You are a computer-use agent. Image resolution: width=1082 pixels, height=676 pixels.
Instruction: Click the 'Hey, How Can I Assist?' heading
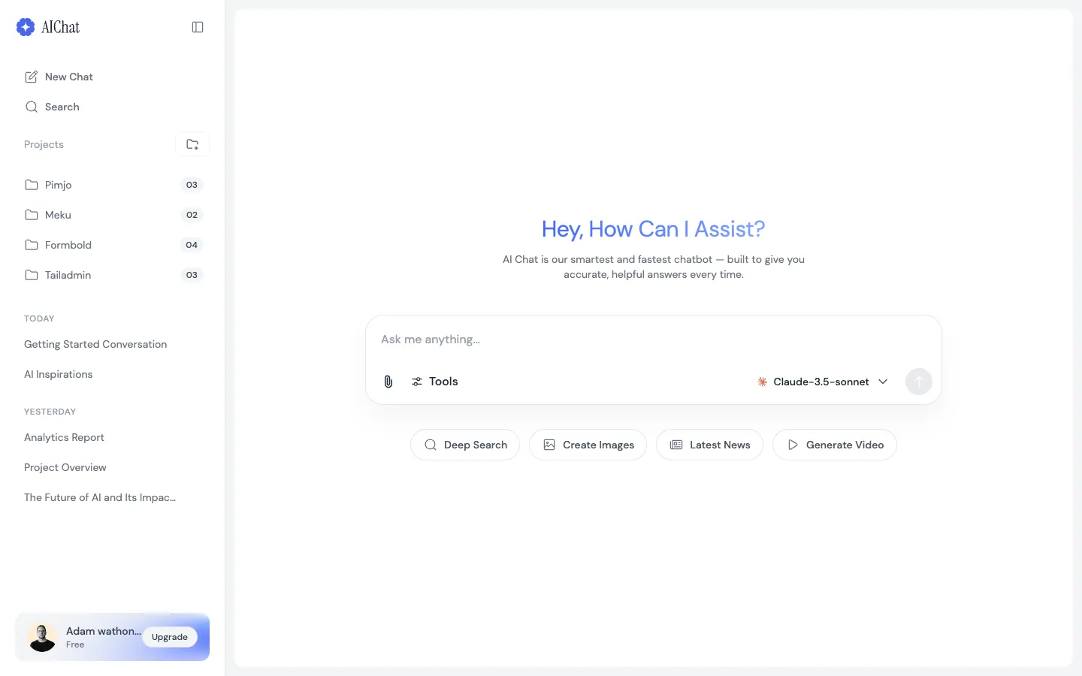(654, 229)
